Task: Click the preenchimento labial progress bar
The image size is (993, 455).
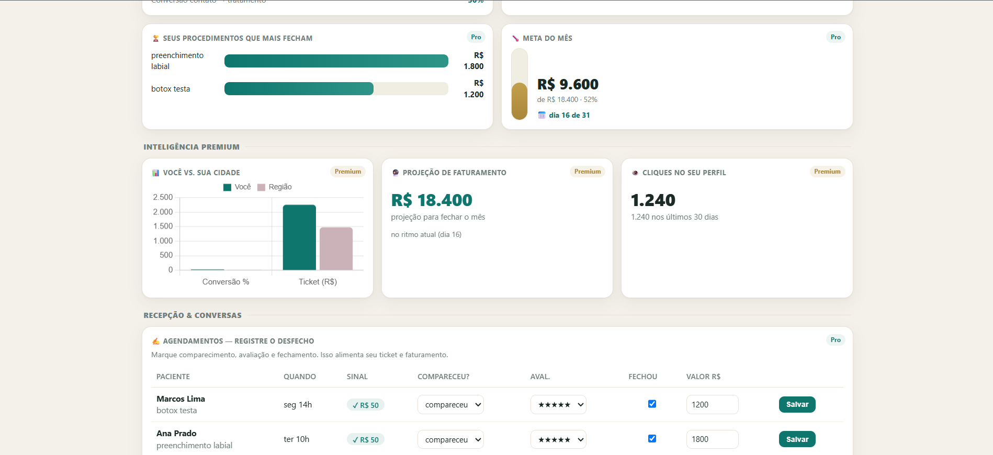Action: pos(336,61)
